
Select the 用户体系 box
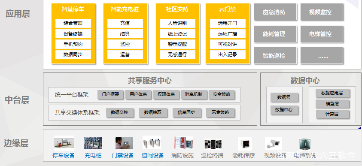138,94
